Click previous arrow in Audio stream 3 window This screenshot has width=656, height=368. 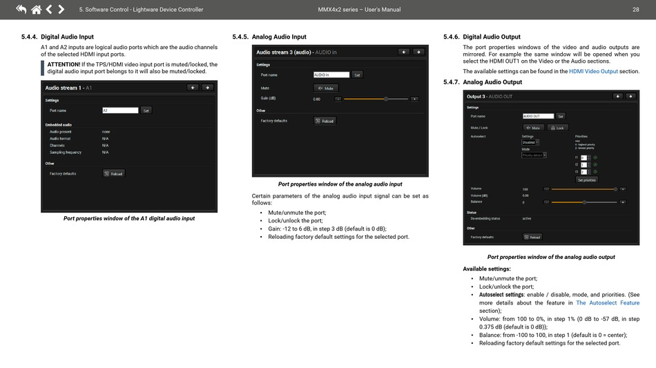click(x=403, y=52)
